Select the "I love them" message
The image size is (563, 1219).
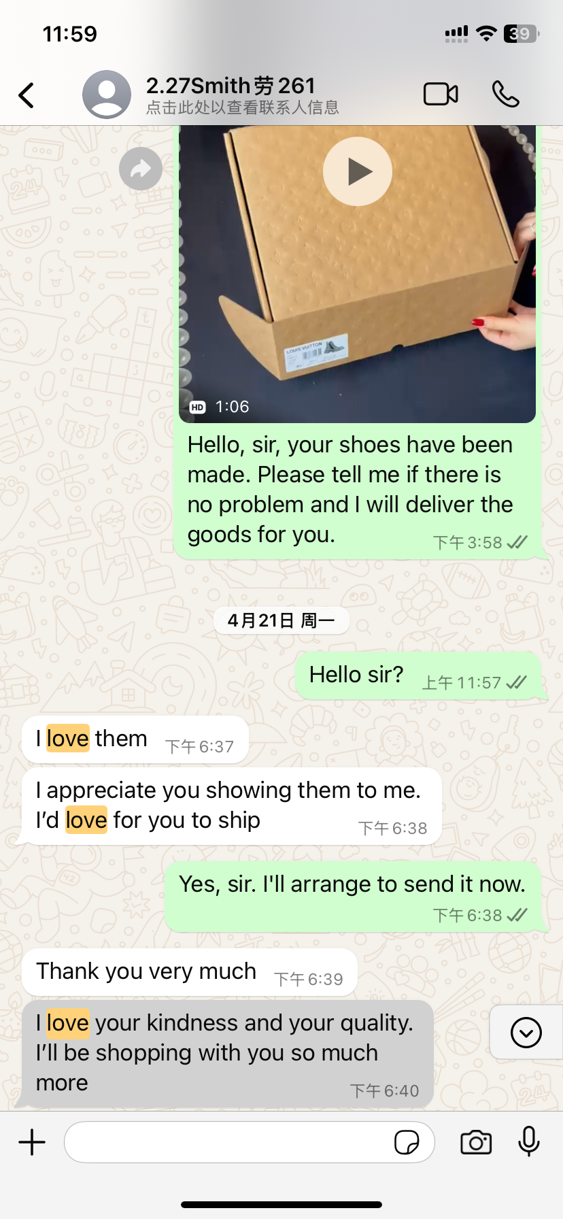tap(135, 739)
